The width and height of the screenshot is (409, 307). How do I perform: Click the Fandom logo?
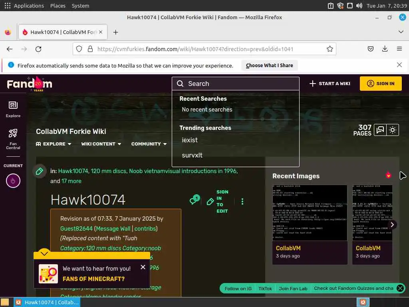pyautogui.click(x=29, y=84)
